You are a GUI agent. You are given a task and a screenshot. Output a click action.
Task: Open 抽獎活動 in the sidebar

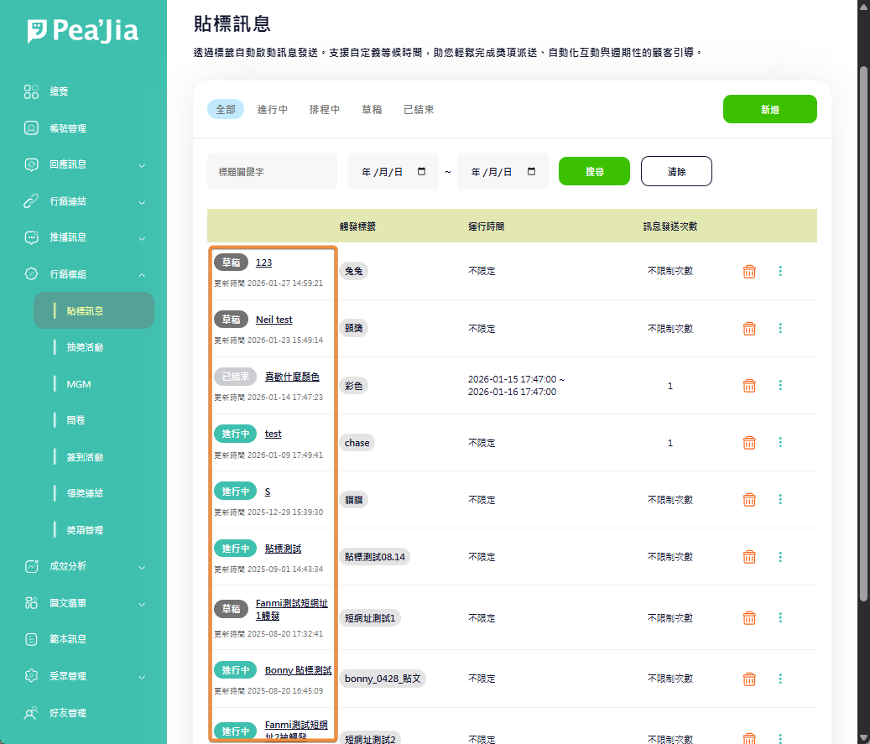(x=85, y=347)
